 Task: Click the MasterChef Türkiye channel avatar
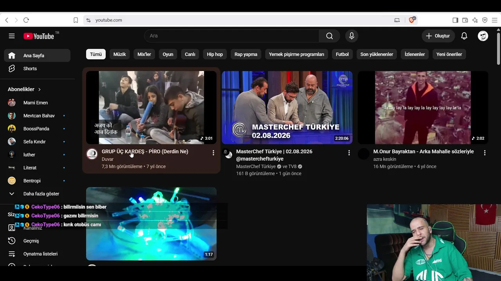point(227,153)
